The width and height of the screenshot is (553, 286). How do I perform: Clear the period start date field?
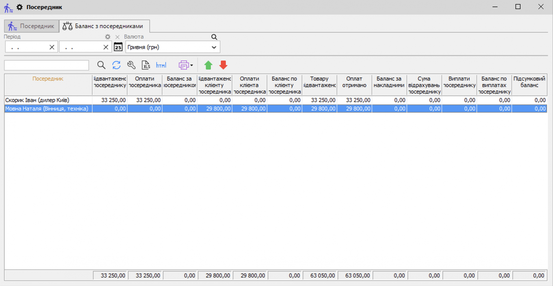tap(52, 47)
